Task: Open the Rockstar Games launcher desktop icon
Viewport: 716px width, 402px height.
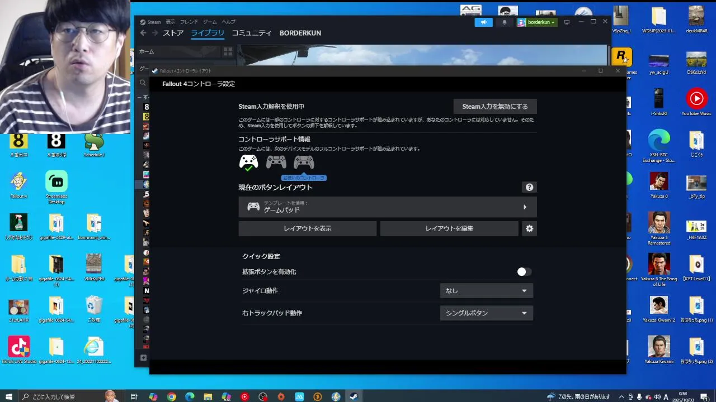Action: 621,58
